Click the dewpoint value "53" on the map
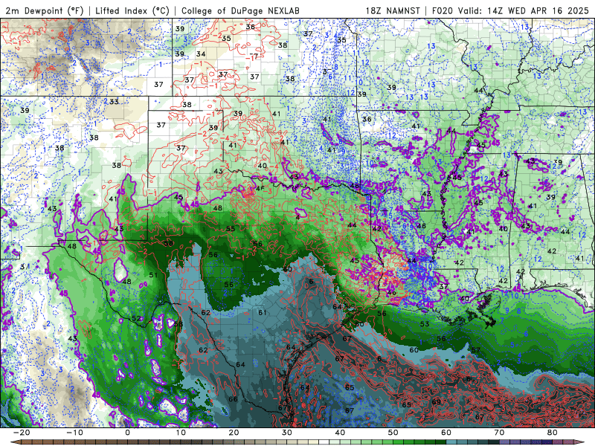Screen dimensions: 595x446 point(425,324)
